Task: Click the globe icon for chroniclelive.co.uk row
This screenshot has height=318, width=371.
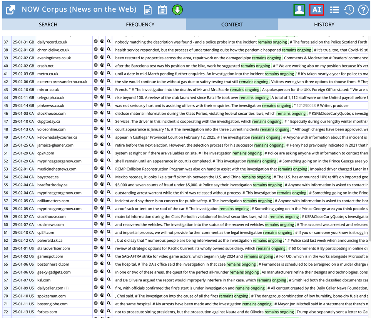Action: pos(102,49)
